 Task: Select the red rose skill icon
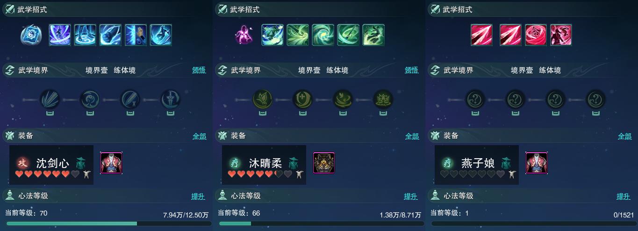pos(536,35)
